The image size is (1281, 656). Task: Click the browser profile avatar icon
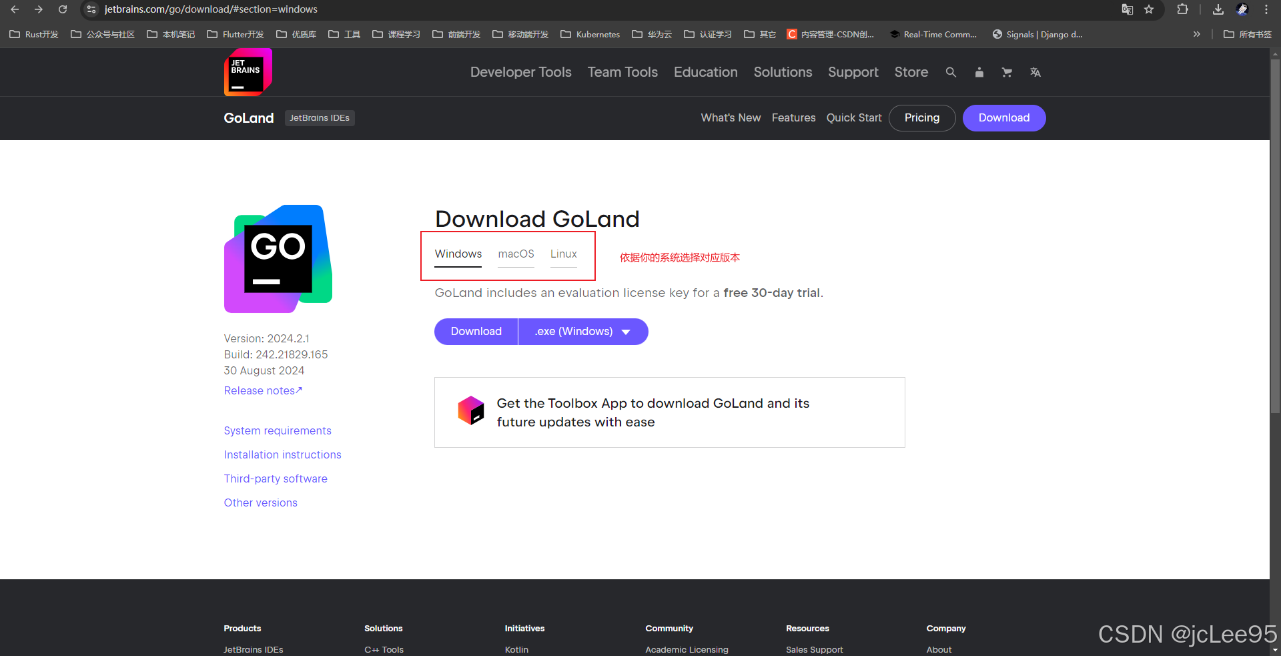coord(1242,9)
